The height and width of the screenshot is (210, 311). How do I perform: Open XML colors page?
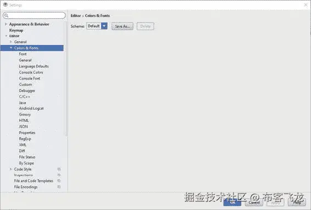click(x=23, y=145)
